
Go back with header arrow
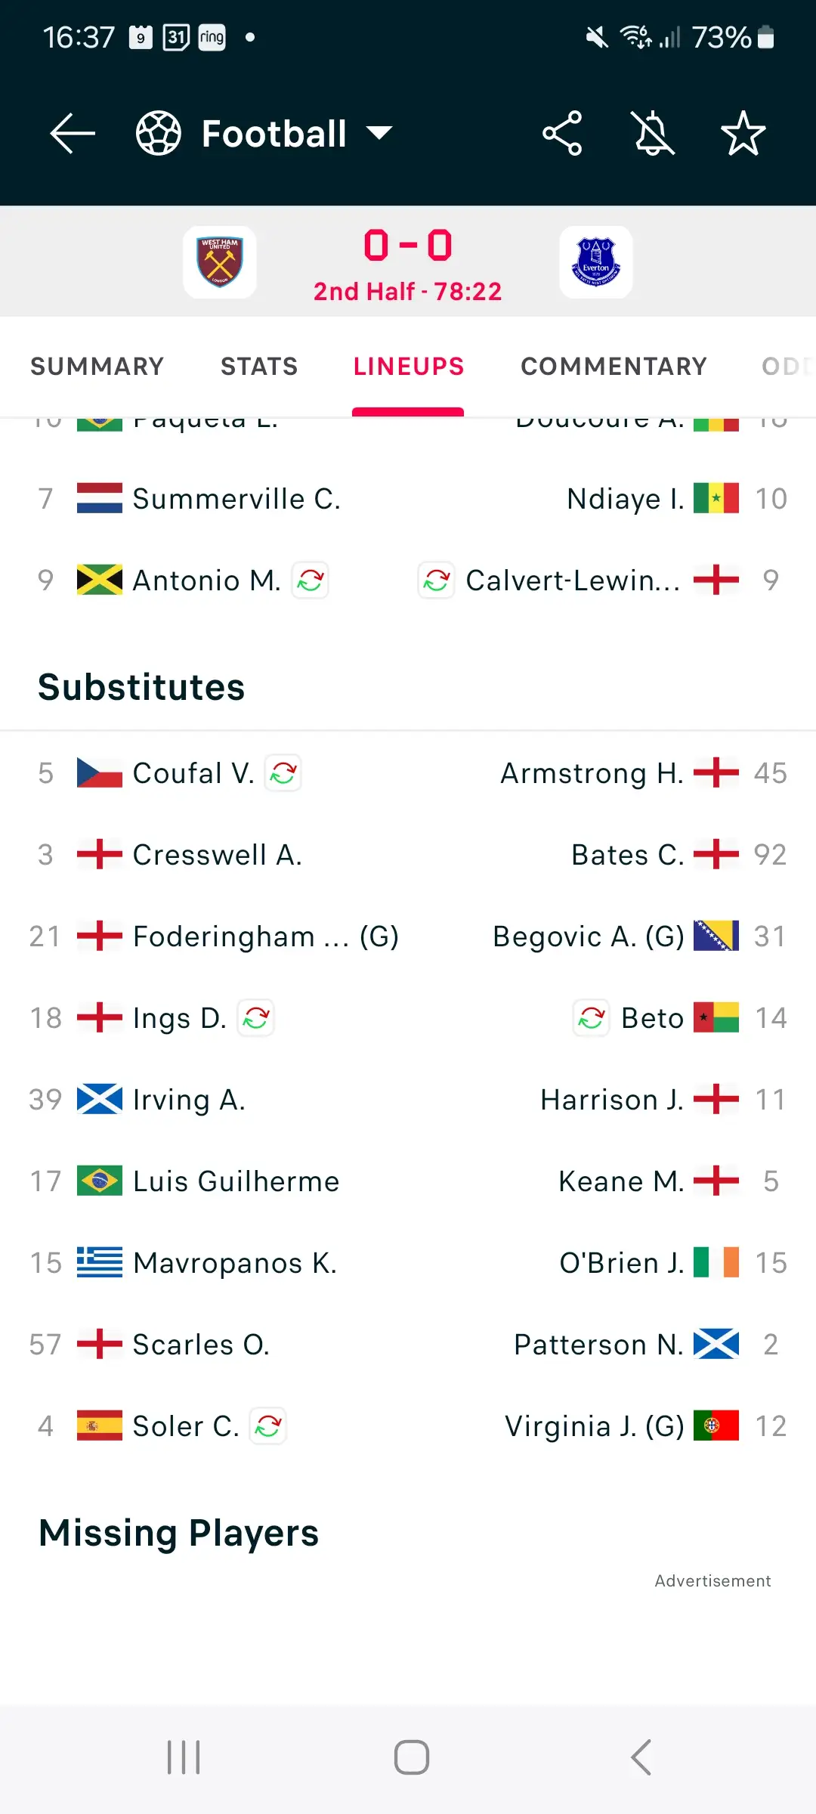pos(73,133)
